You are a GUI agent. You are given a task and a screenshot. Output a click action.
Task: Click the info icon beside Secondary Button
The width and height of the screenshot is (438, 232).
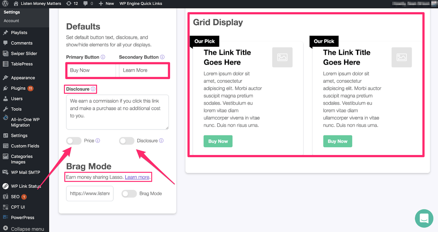pos(162,57)
